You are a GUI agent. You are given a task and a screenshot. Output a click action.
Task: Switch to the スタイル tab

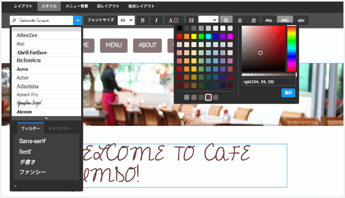coord(49,6)
